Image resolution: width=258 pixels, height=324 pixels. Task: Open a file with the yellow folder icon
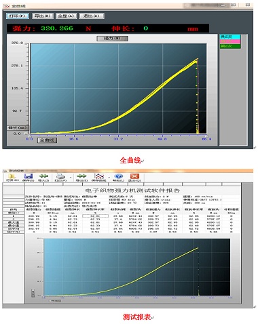click(x=12, y=178)
